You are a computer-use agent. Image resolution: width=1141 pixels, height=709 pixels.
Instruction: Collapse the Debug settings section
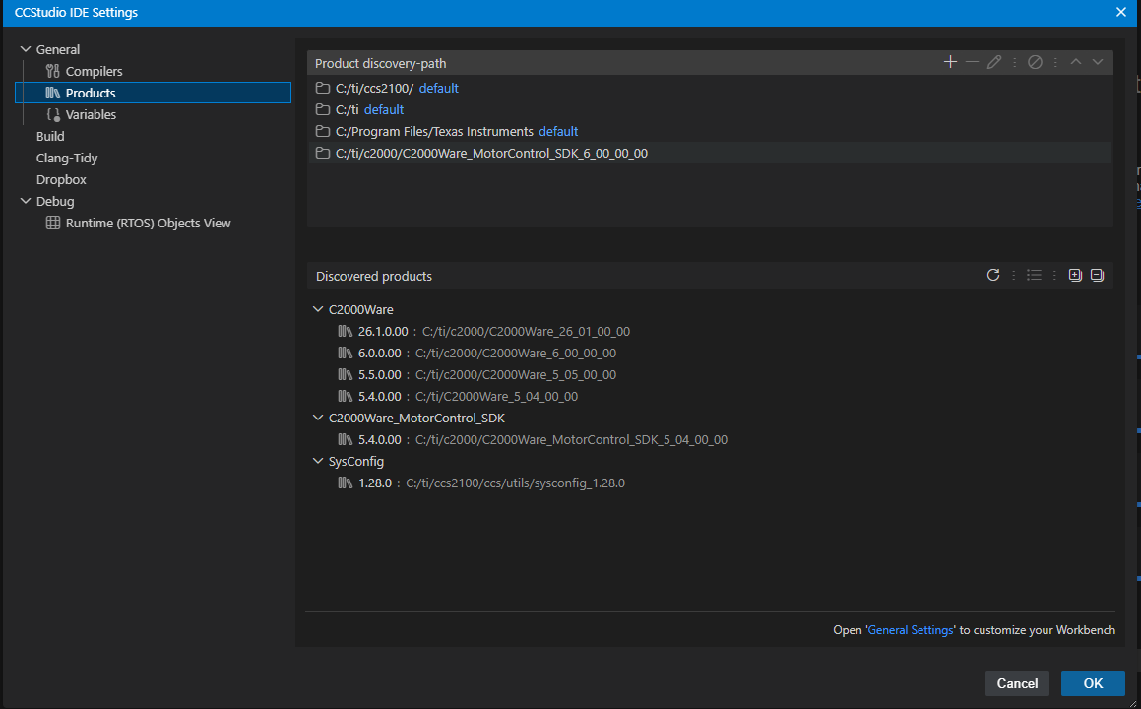[26, 201]
